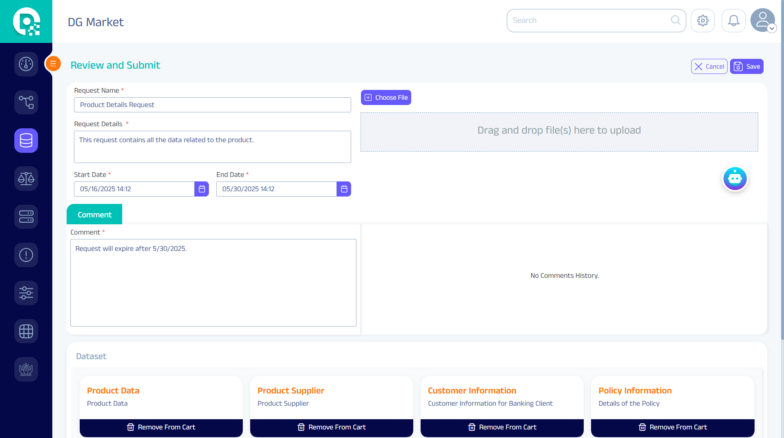The image size is (784, 438).
Task: Launch the chatbot assistant icon
Action: (735, 179)
